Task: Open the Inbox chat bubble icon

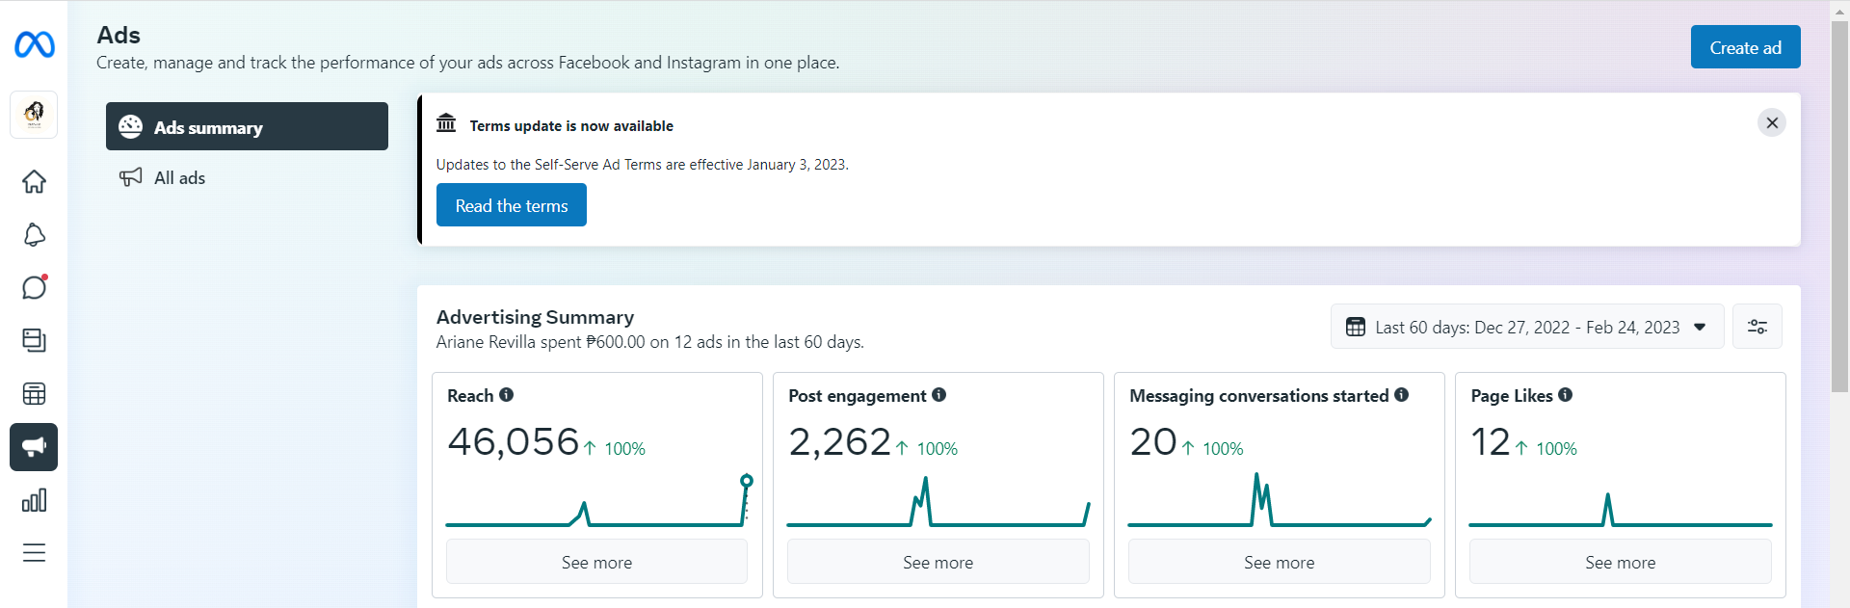Action: pyautogui.click(x=34, y=287)
